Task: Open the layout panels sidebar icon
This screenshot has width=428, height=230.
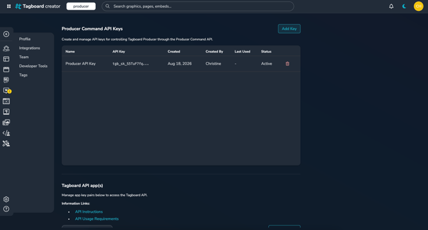Action: point(6,59)
